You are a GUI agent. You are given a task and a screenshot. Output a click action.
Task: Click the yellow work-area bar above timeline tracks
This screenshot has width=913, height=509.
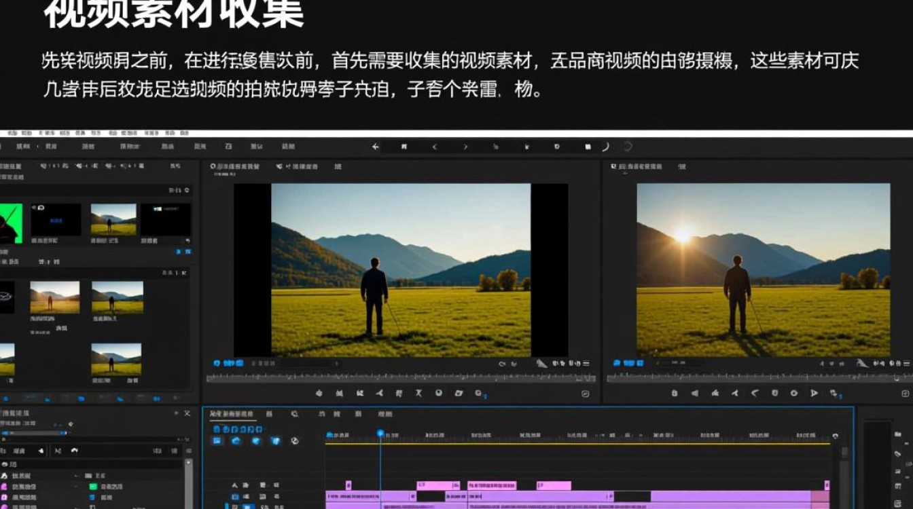[x=577, y=444]
